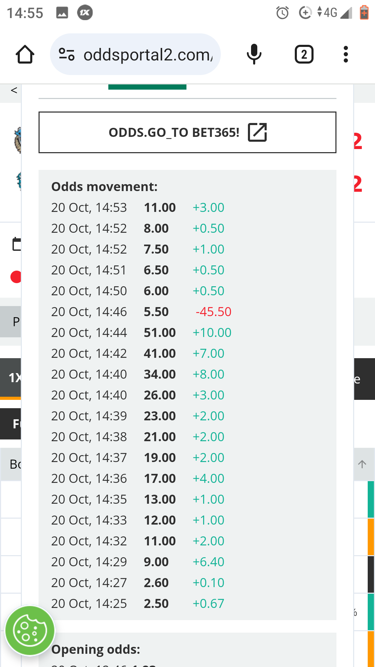Tap the scroll-to-top arrow icon
The height and width of the screenshot is (667, 375).
[362, 464]
